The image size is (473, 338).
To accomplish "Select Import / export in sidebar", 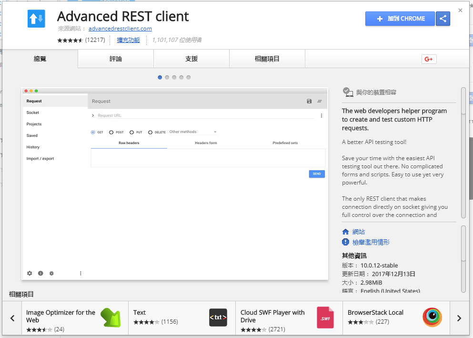I will [40, 158].
